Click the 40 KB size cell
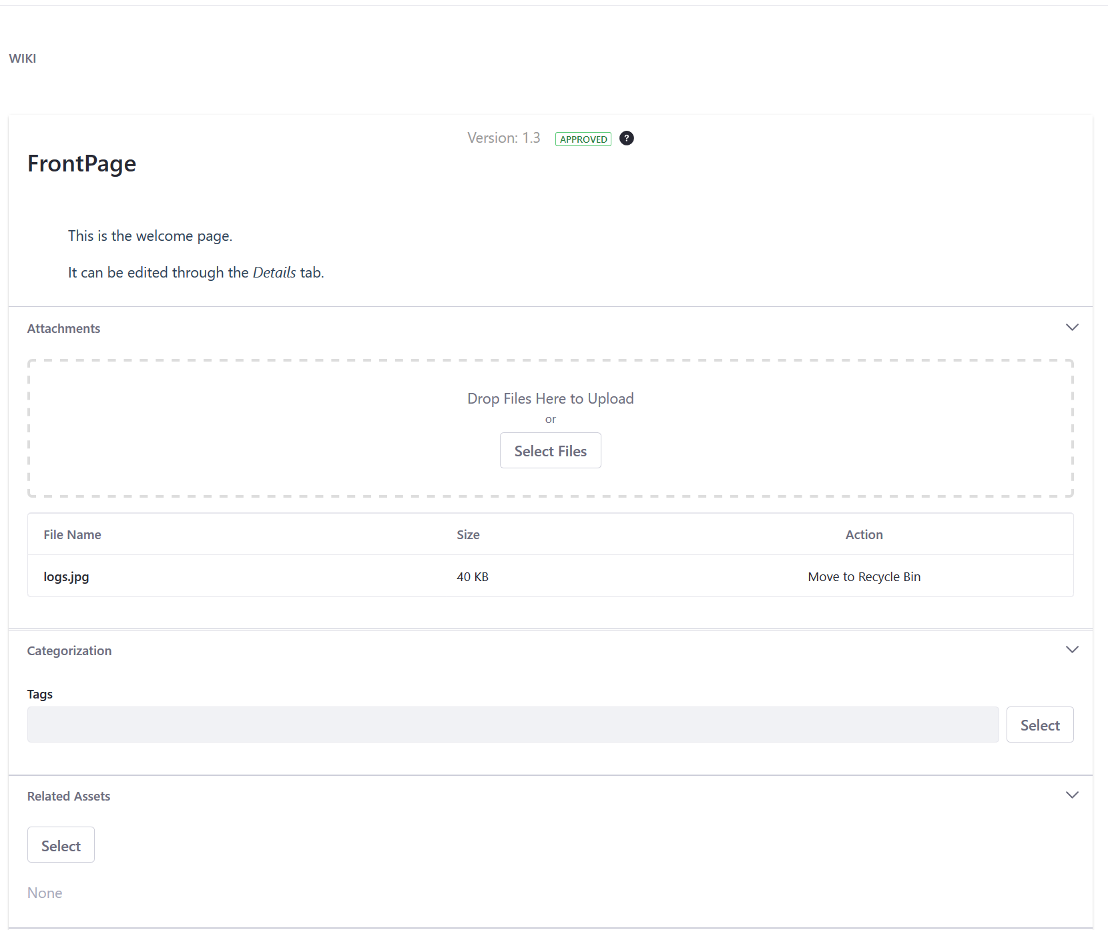The height and width of the screenshot is (930, 1108). [473, 576]
